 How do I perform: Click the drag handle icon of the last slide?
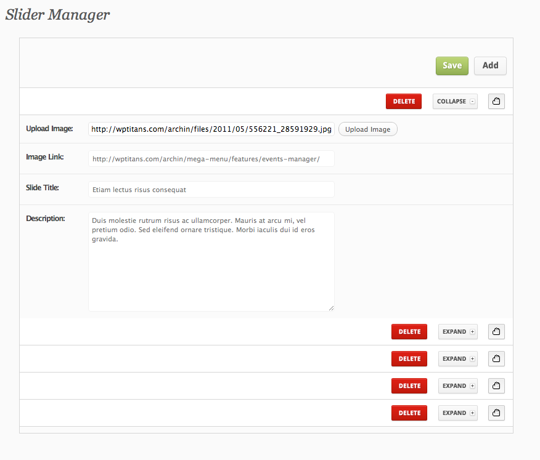pos(496,413)
